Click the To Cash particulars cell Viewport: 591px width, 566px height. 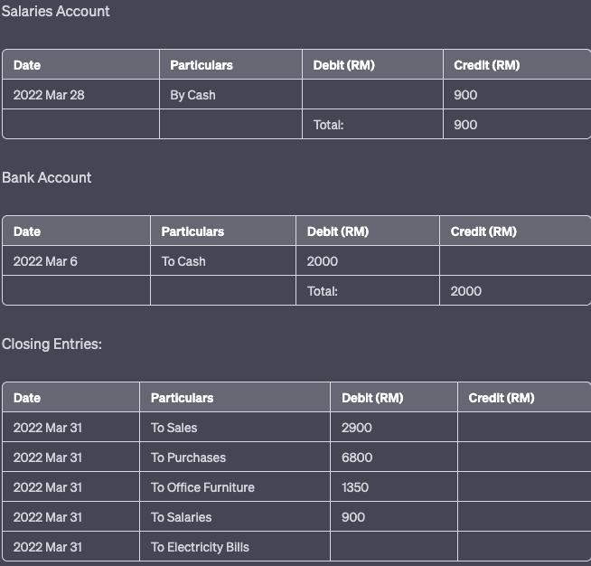[223, 261]
